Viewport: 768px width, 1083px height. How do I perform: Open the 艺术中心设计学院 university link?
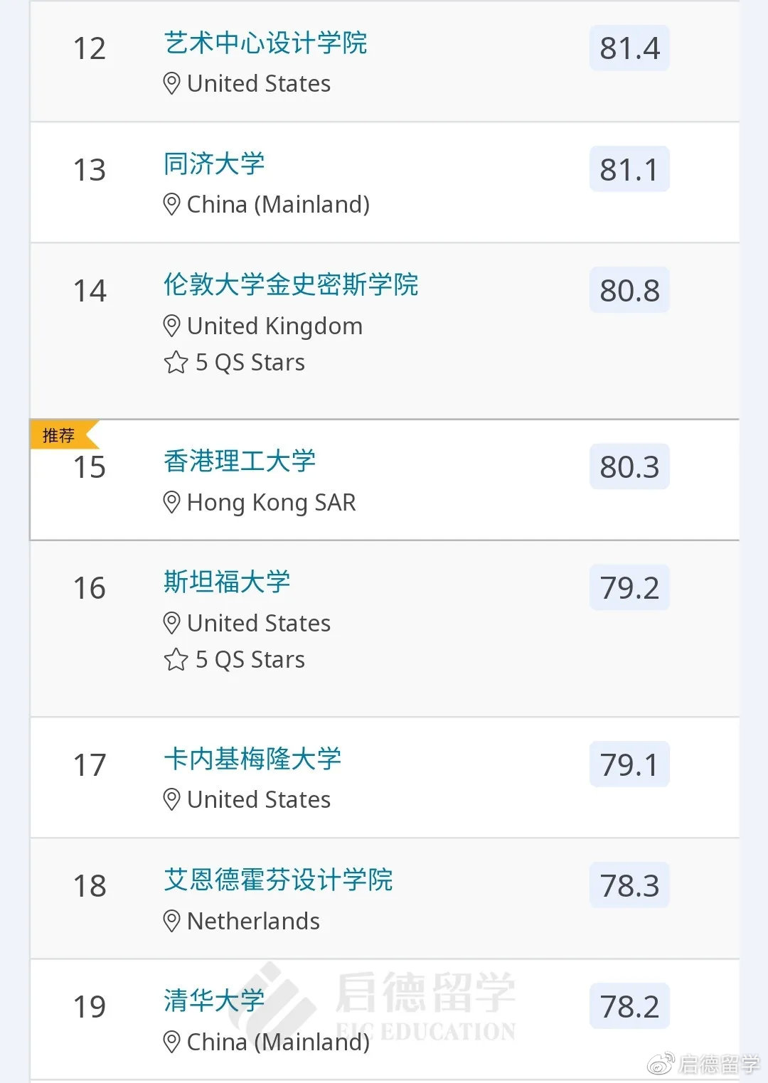click(x=265, y=43)
